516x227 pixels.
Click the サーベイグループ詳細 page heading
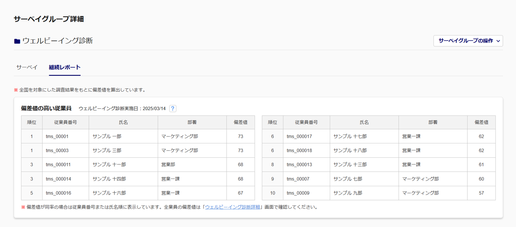(x=49, y=19)
